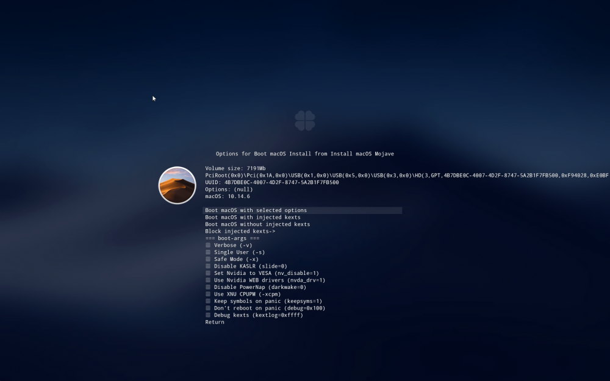
Task: Click the === boot-args === header
Action: 232,238
